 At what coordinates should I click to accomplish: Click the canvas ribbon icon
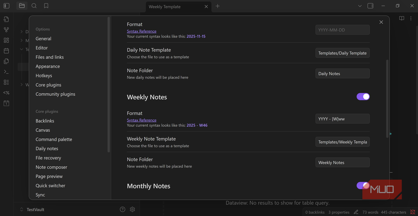6,40
